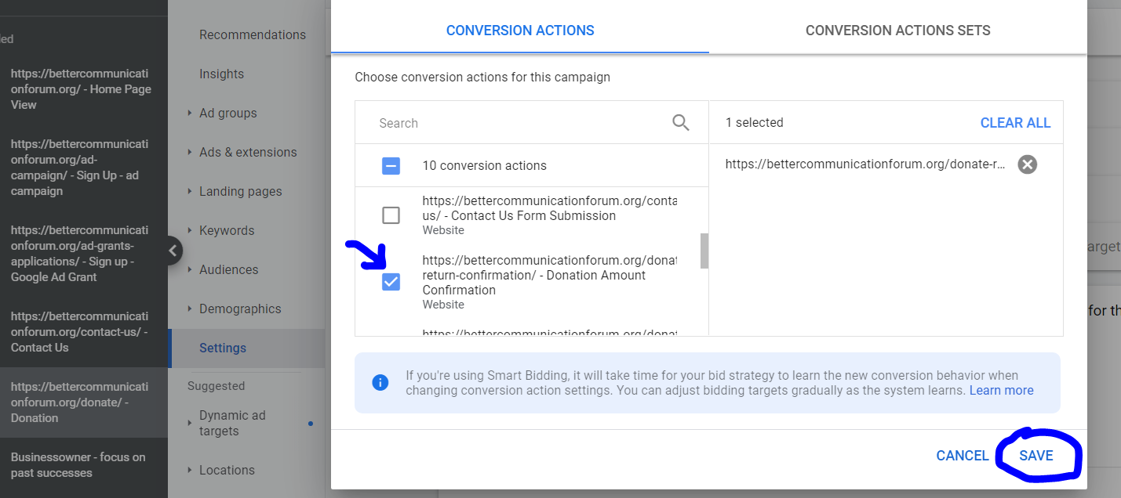
Task: Open Ads & extensions in the navigation
Action: (248, 152)
